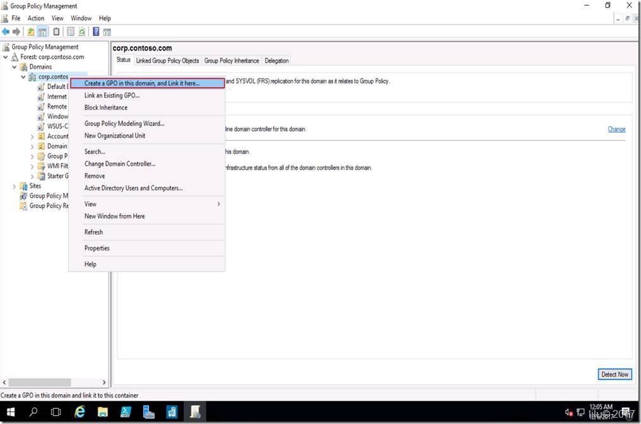Click the grey Forward arrow in toolbar
The image size is (641, 424).
click(16, 32)
